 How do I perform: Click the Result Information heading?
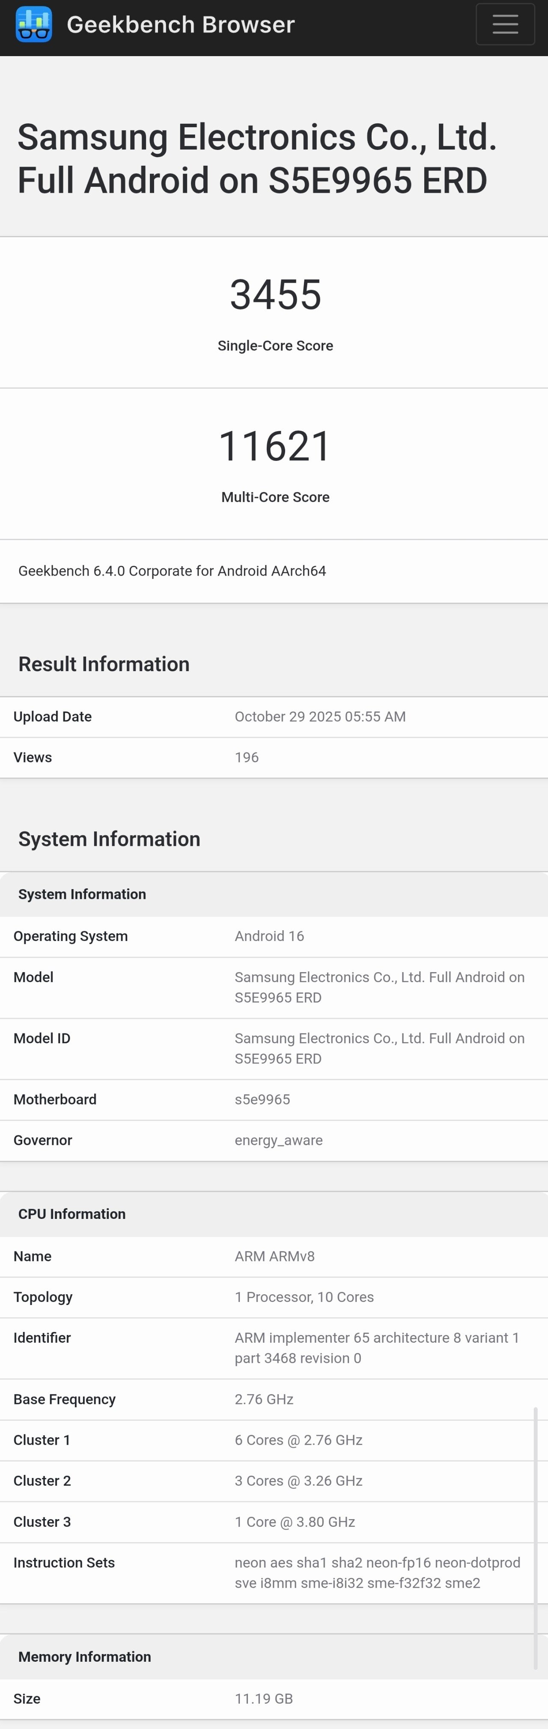click(x=104, y=664)
